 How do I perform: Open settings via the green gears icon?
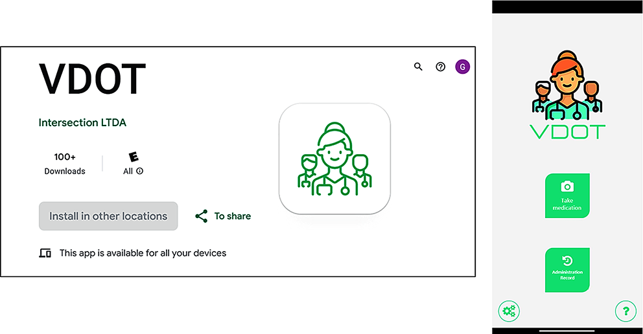coord(509,311)
